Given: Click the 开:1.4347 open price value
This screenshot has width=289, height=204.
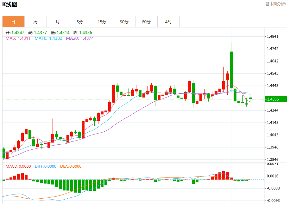Looking at the screenshot, I should coord(15,33).
